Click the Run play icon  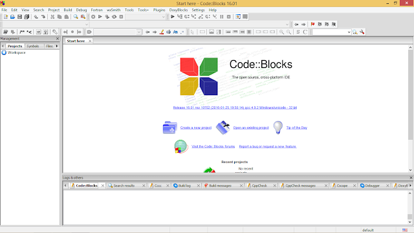click(100, 17)
